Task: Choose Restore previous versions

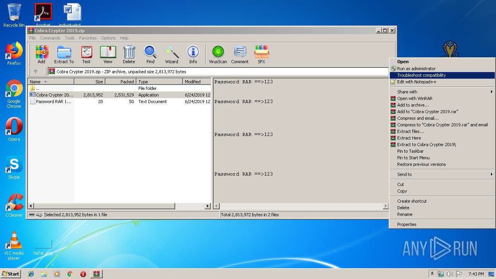Action: coord(442,164)
